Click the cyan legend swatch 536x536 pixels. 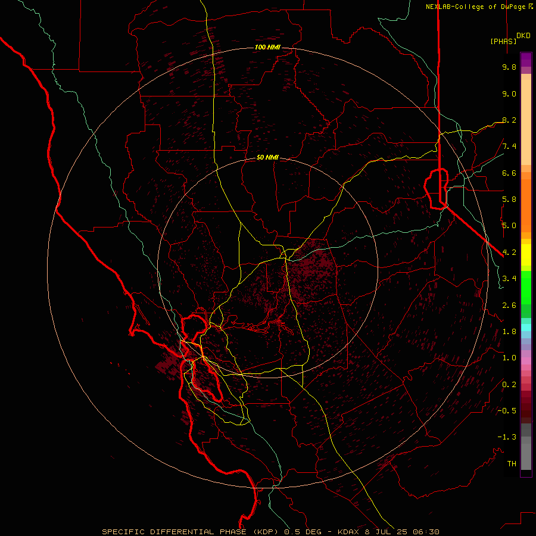click(x=526, y=327)
